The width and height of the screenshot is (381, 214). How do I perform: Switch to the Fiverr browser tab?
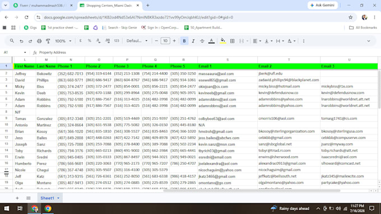click(x=43, y=6)
